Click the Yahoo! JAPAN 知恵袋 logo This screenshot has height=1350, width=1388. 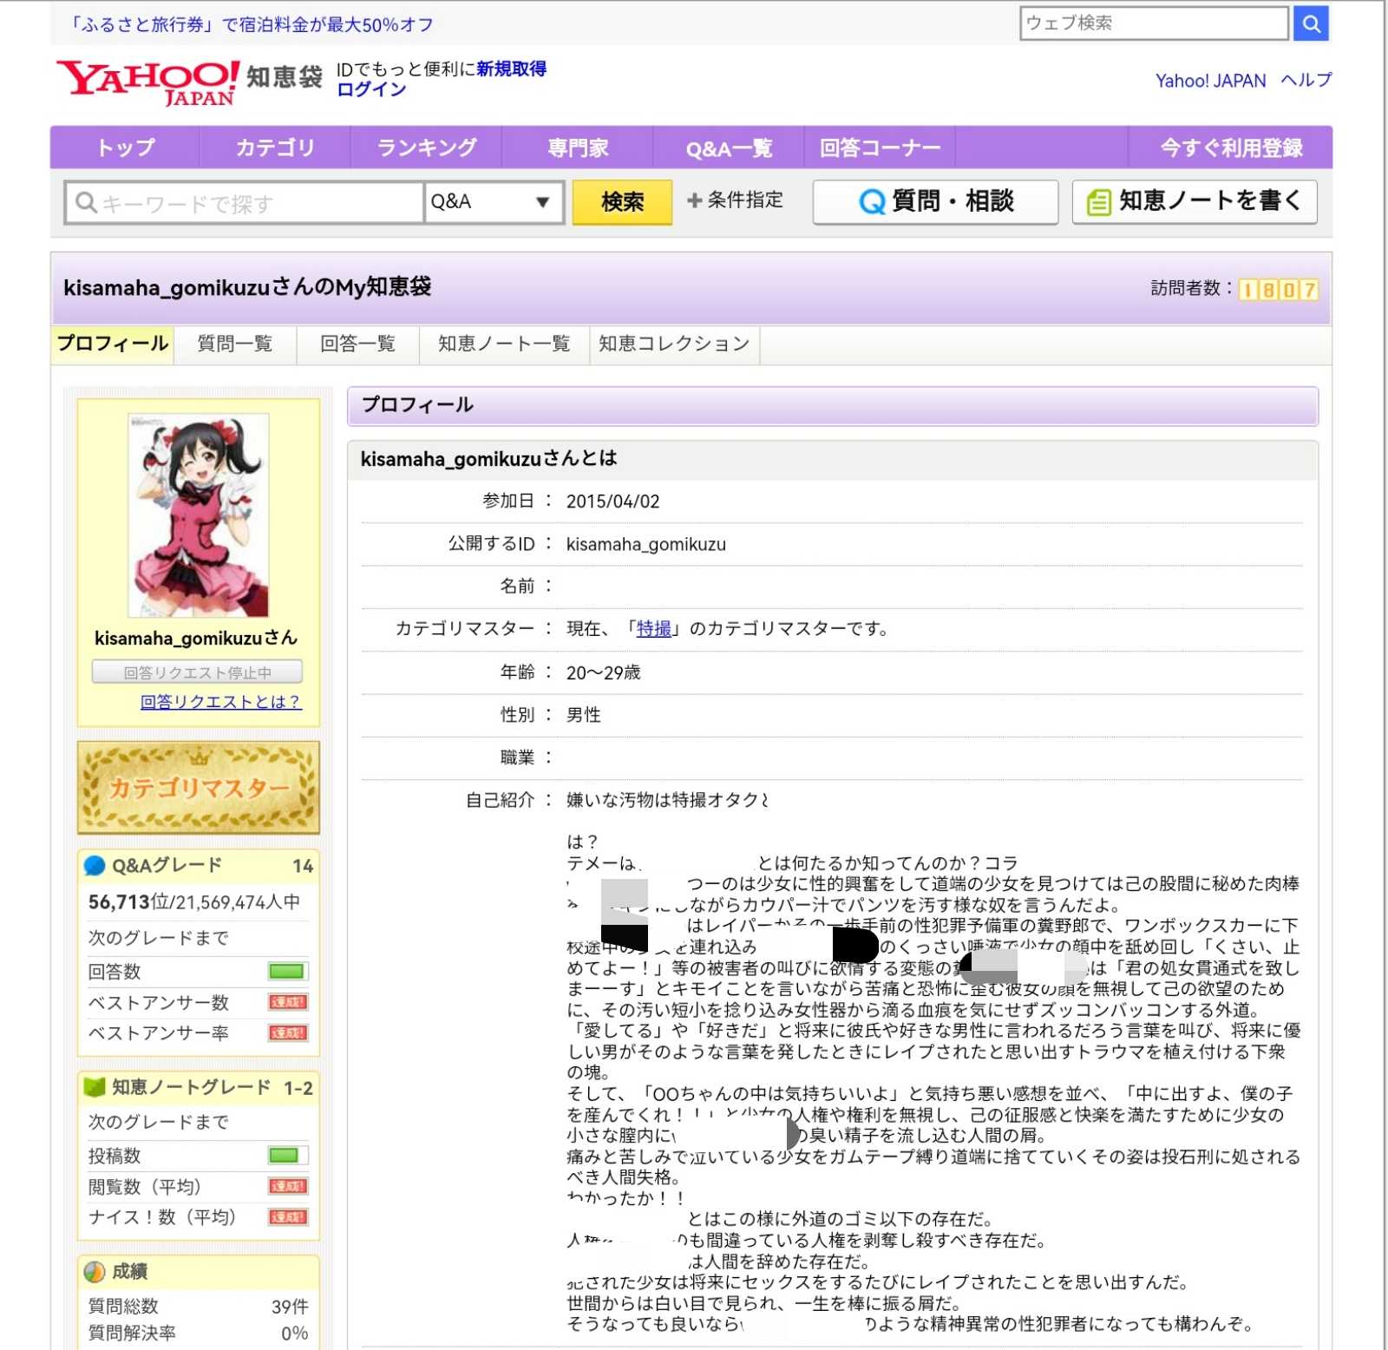pos(187,84)
